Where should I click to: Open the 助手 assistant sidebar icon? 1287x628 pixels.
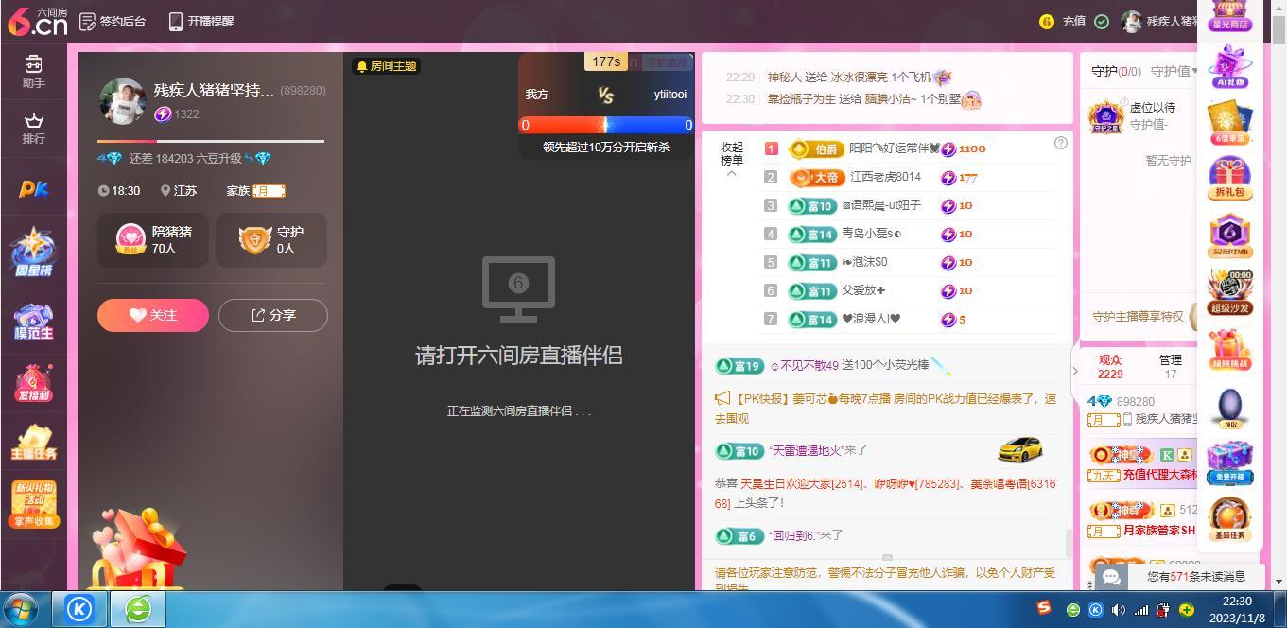[x=34, y=72]
